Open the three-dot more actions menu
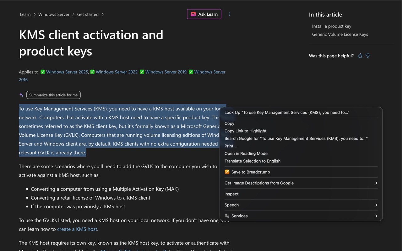402x251 pixels. [x=229, y=14]
